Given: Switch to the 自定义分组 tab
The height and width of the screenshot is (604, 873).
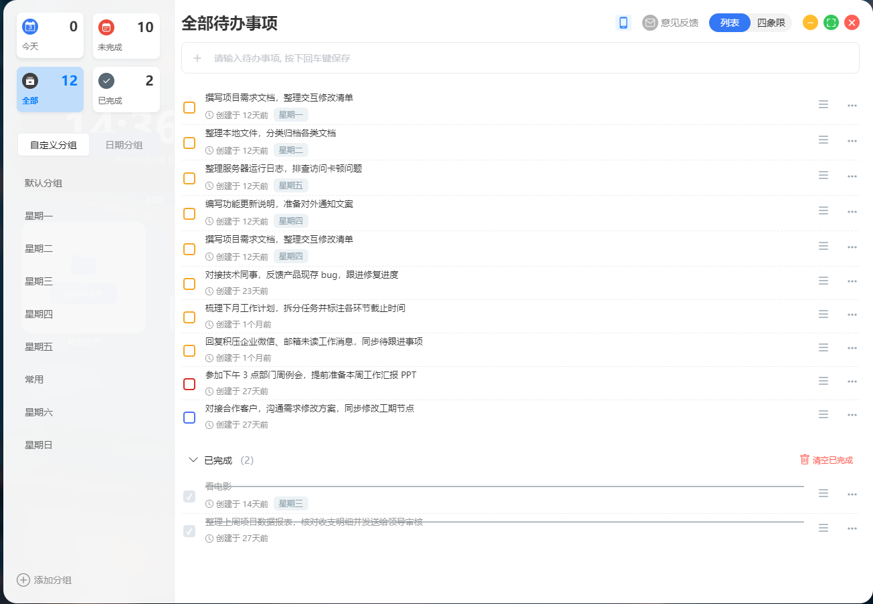Looking at the screenshot, I should tap(54, 145).
